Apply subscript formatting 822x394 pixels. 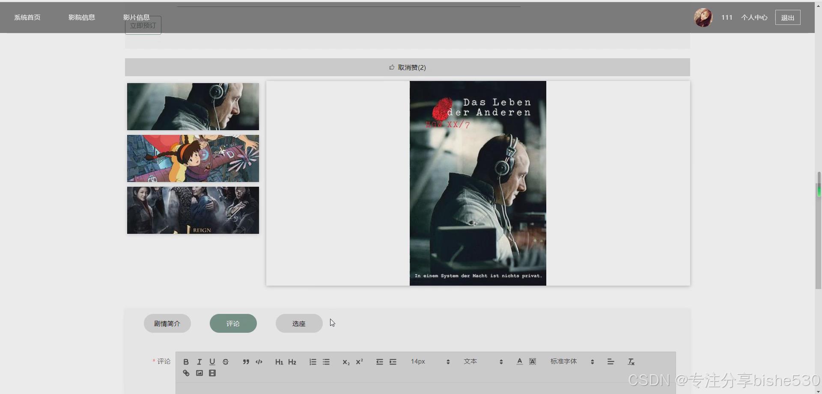[346, 362]
